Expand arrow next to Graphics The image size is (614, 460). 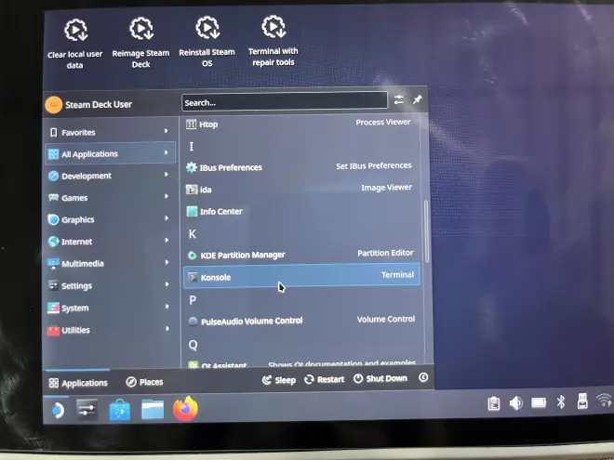click(167, 217)
